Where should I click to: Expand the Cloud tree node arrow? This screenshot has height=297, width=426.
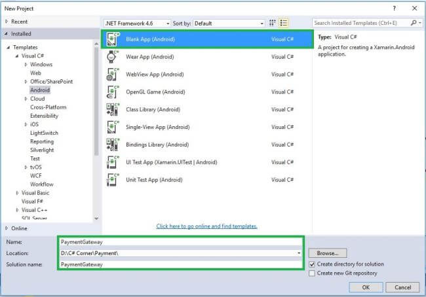tap(26, 99)
